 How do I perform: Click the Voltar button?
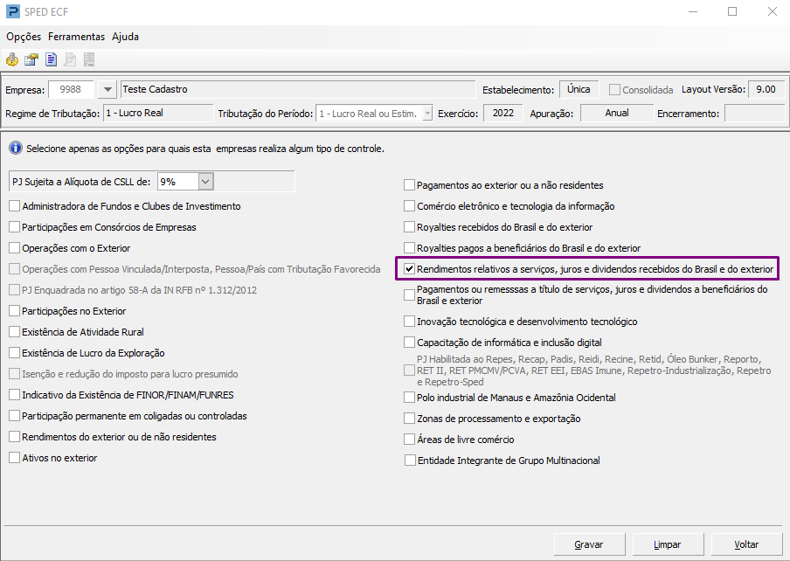(746, 544)
